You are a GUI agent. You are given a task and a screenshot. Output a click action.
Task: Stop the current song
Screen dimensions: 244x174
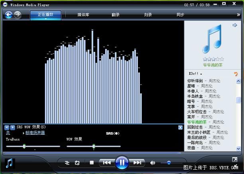pyautogui.click(x=92, y=162)
